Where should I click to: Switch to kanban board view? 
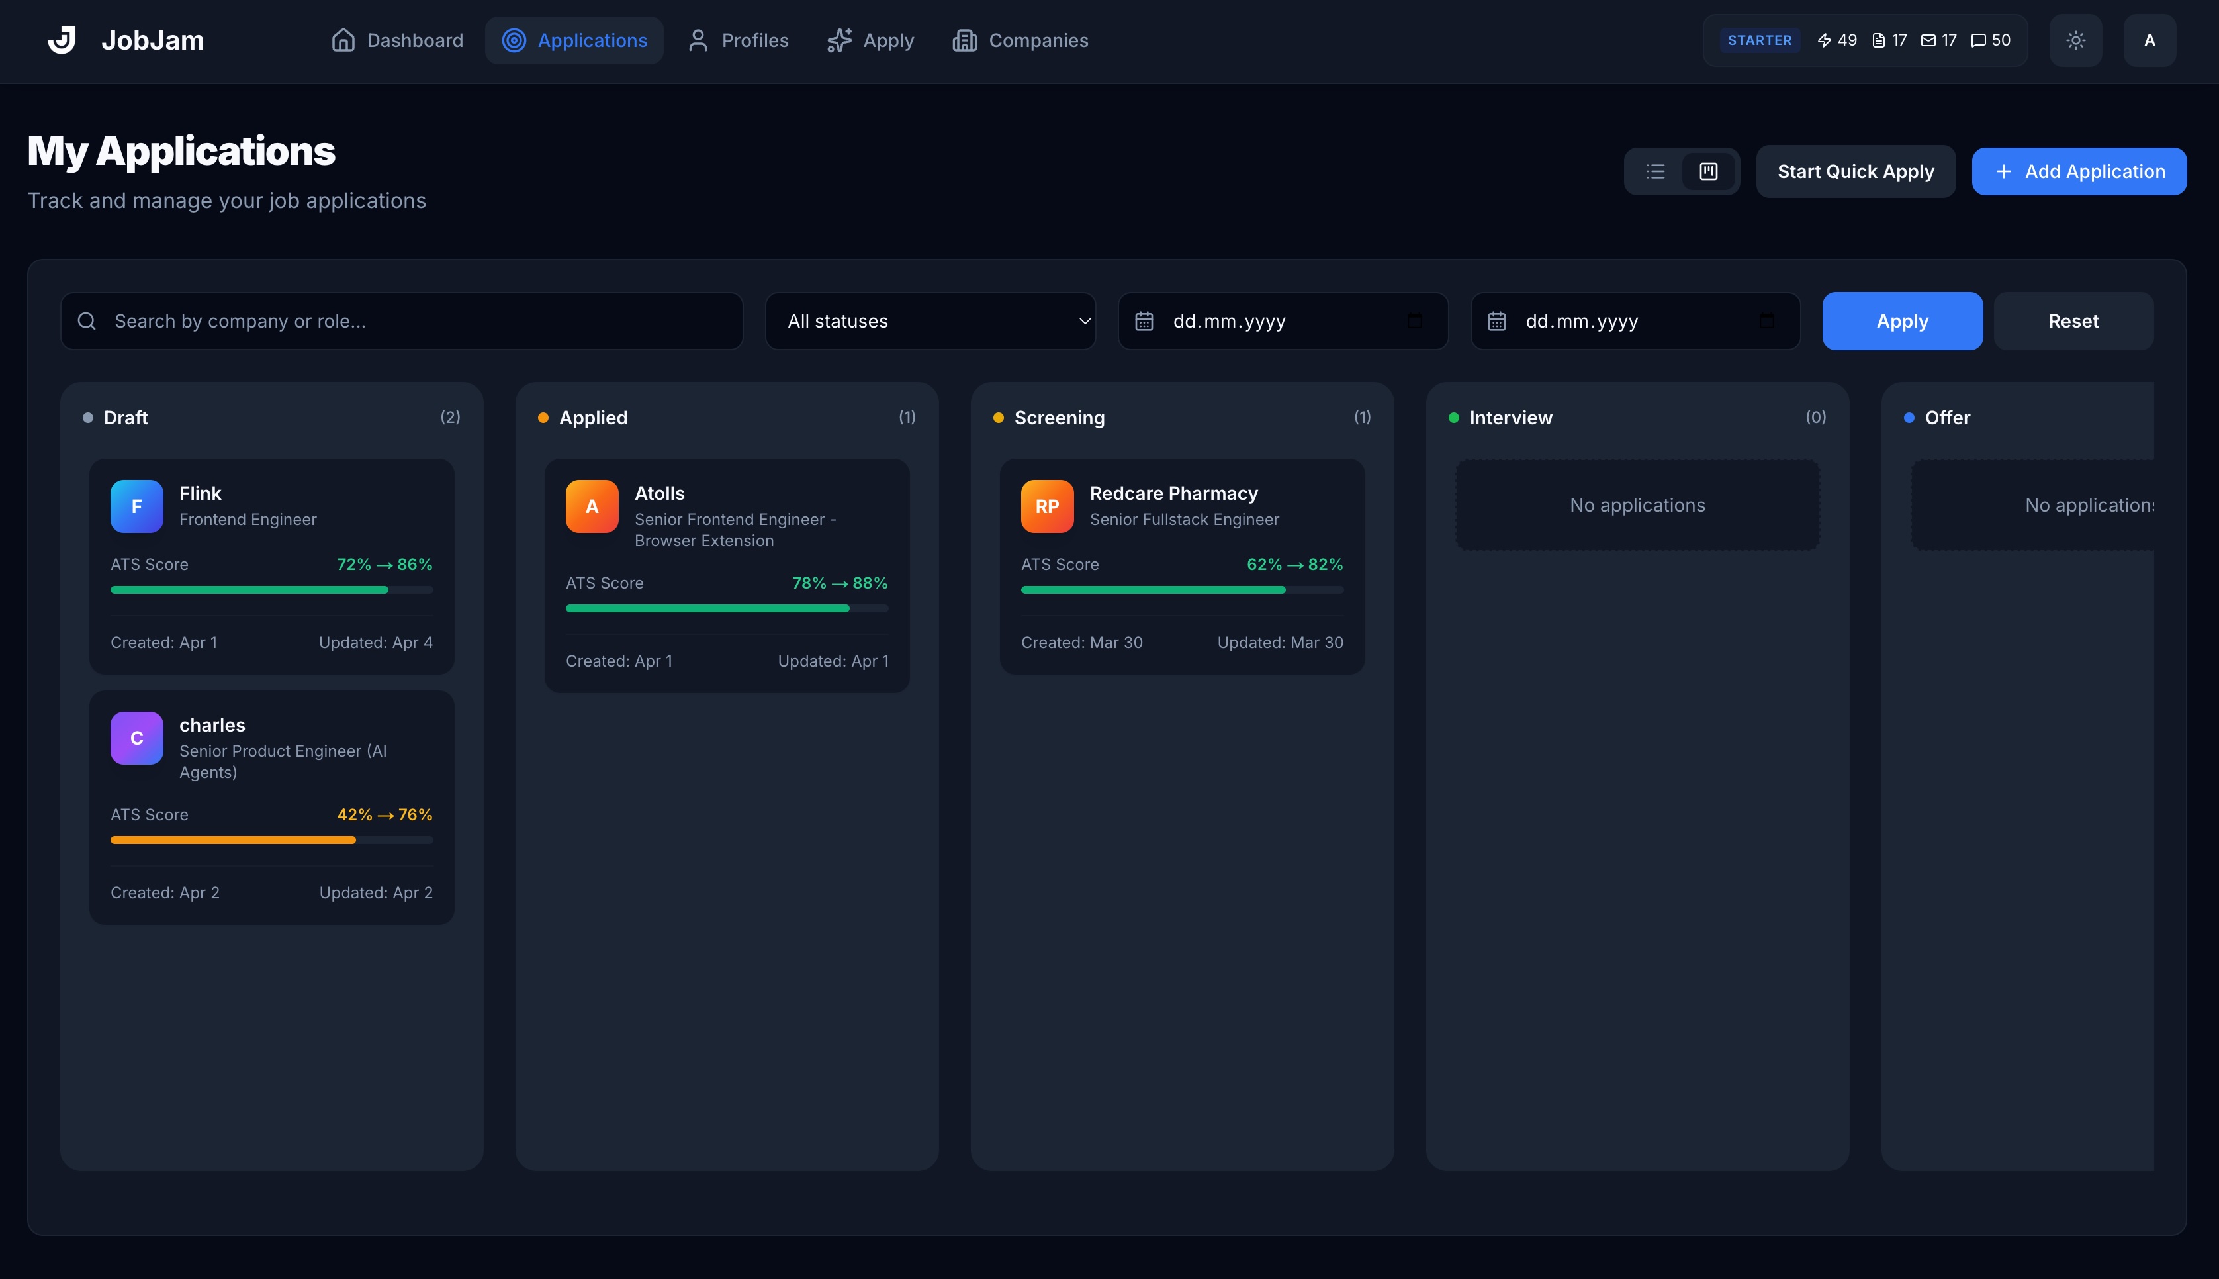pyautogui.click(x=1708, y=171)
